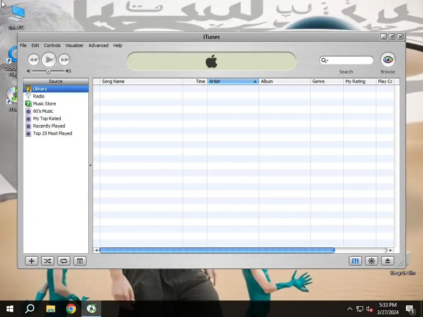Click the low volume speaker icon
Viewport: 423px width, 317px height.
point(29,71)
